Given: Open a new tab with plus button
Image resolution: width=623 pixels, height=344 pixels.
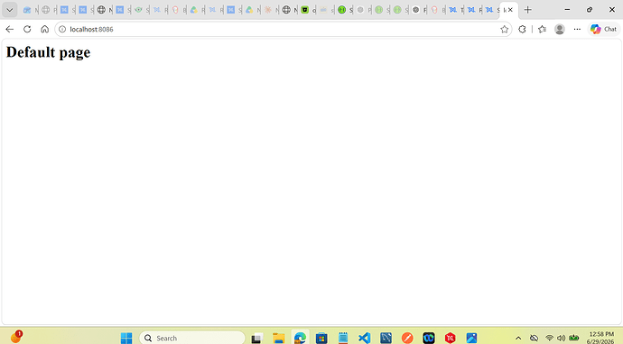Looking at the screenshot, I should [x=527, y=10].
